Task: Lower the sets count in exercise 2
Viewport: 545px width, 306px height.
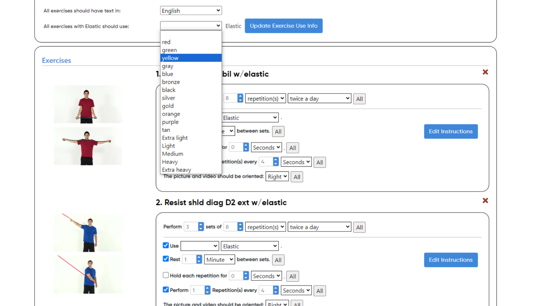Action: 201,229
